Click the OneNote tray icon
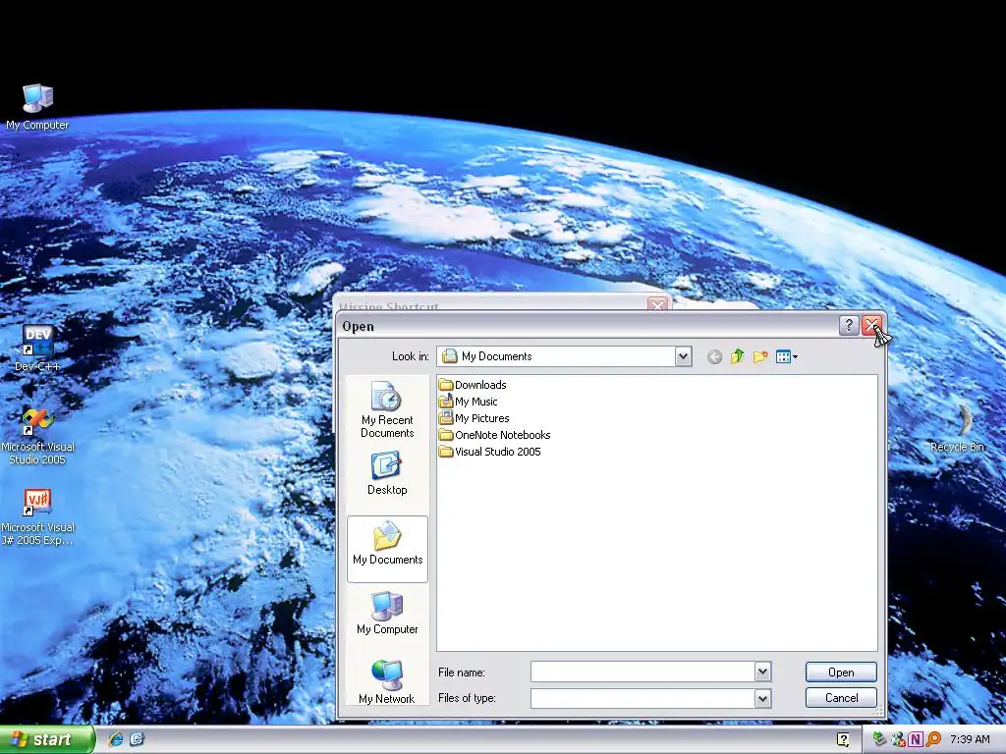 (916, 739)
